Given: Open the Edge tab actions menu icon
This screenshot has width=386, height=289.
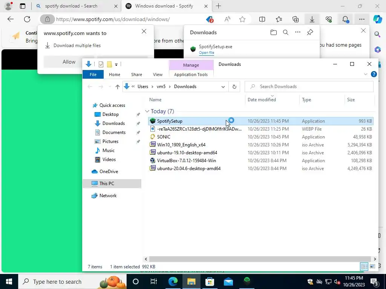Looking at the screenshot, I should 23,6.
